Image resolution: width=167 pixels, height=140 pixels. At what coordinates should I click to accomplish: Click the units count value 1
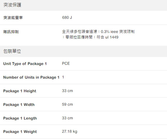click(x=63, y=77)
